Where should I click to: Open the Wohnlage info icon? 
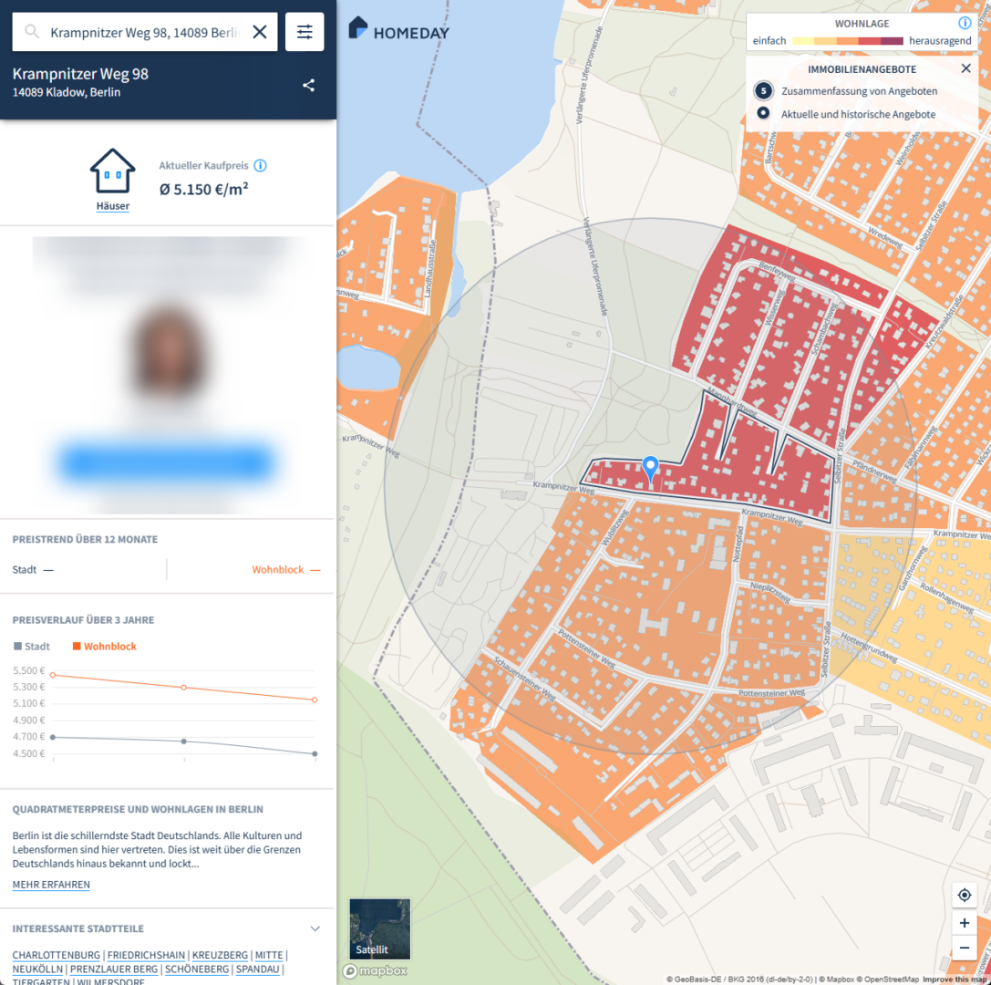[x=965, y=23]
